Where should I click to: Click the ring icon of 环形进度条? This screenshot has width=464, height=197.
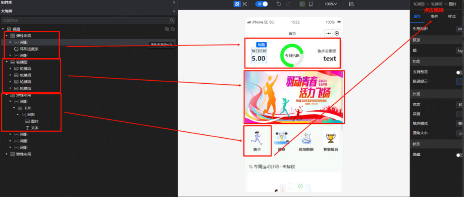(16, 49)
